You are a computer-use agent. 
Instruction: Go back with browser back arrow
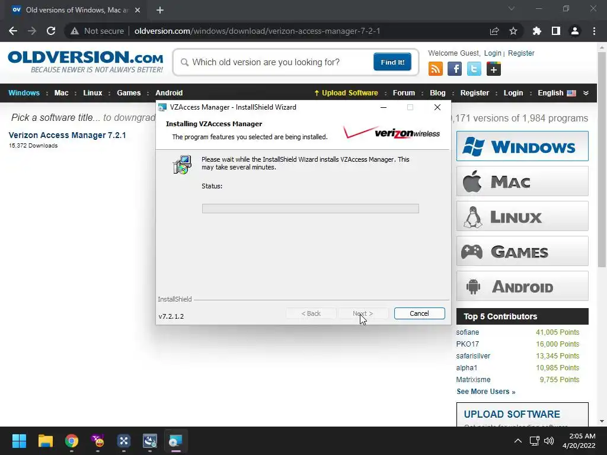point(13,31)
